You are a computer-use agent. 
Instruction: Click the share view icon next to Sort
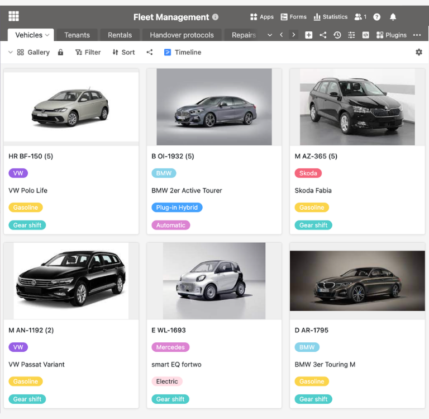pos(149,52)
